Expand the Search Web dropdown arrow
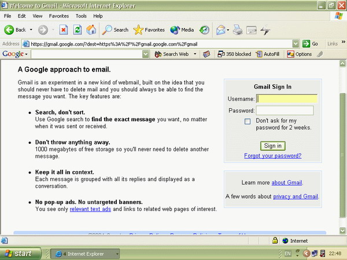 195,54
